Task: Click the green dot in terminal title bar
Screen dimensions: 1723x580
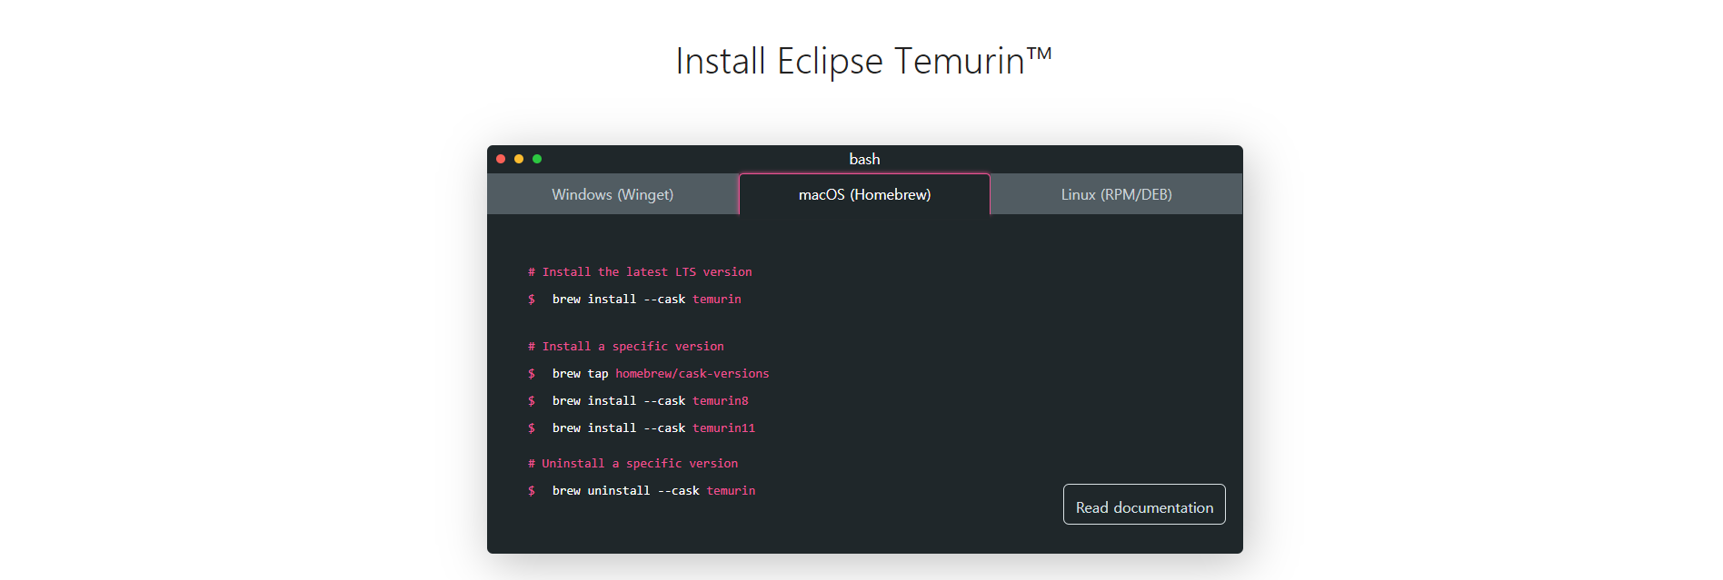Action: [x=537, y=159]
